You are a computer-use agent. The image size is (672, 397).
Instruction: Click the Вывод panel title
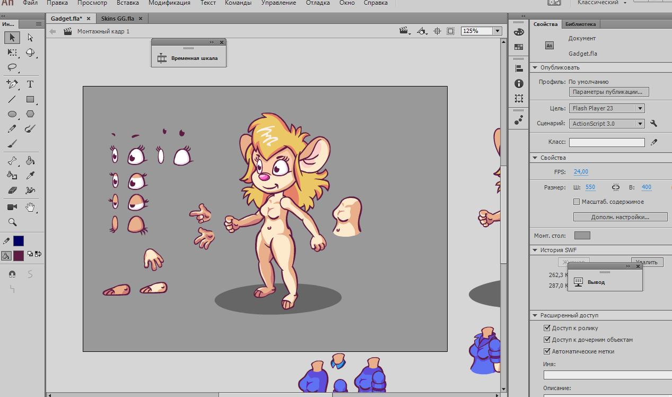coord(596,282)
